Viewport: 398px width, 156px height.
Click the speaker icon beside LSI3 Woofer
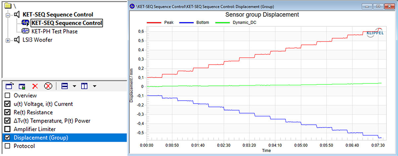pos(17,40)
